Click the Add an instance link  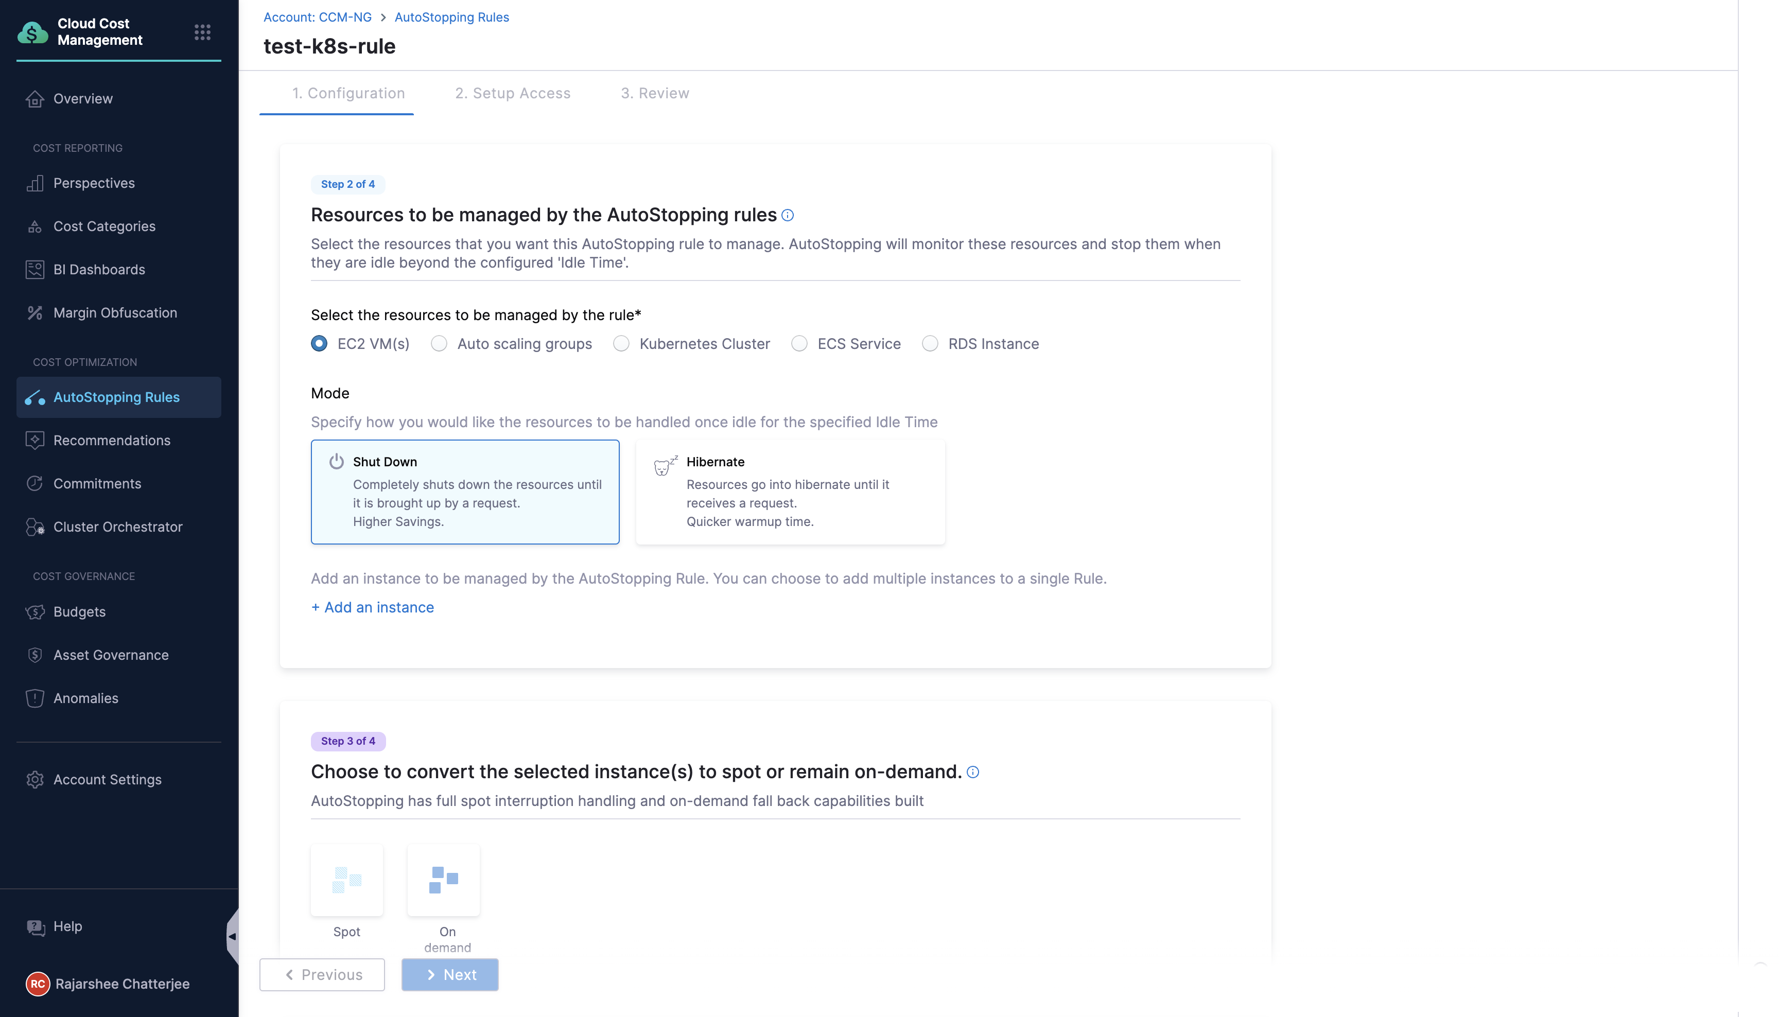(x=372, y=607)
